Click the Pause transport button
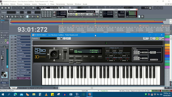The image size is (172, 97). tap(79, 14)
